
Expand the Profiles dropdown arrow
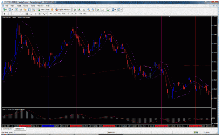pos(12,10)
